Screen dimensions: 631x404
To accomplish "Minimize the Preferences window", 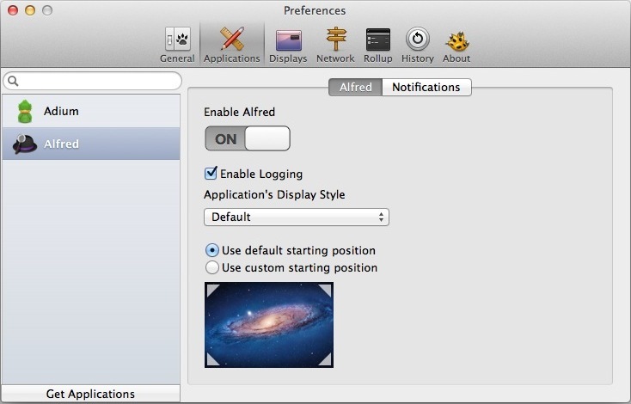I will point(30,10).
